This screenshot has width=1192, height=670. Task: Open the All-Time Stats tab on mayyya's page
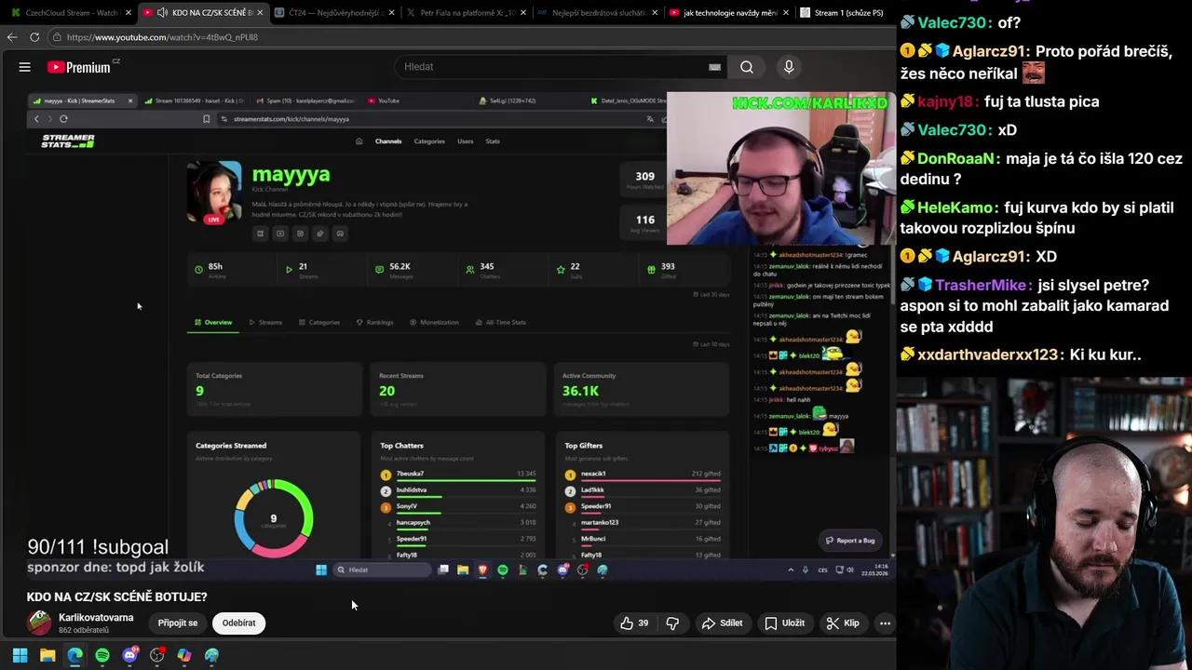(x=501, y=322)
